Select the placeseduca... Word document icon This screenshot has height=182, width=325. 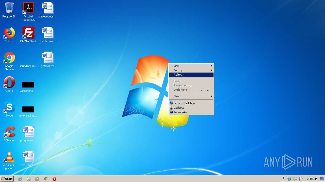click(x=47, y=10)
